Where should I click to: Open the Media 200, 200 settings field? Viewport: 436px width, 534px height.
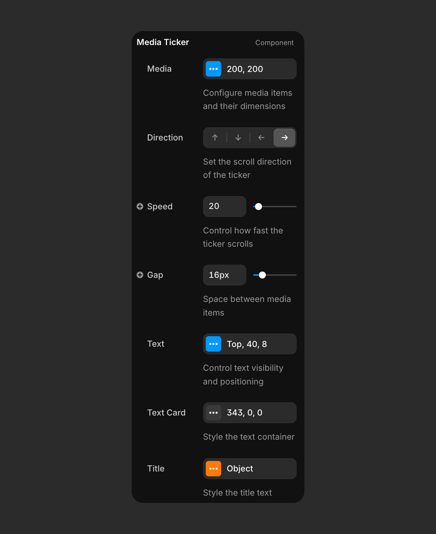click(x=259, y=69)
